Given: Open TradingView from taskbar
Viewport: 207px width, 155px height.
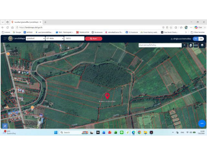Looking at the screenshot, I should click(98, 132).
